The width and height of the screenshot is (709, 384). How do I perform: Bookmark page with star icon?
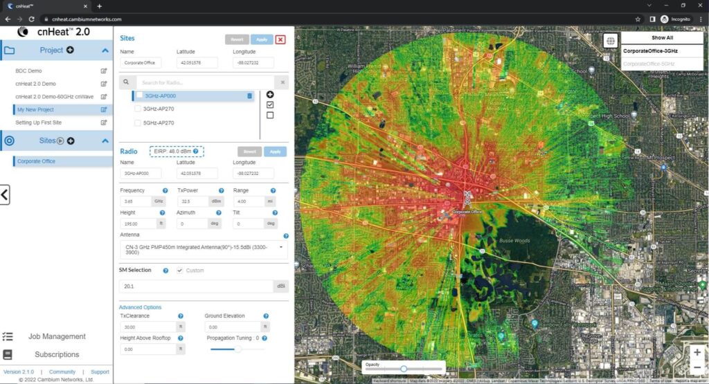638,19
